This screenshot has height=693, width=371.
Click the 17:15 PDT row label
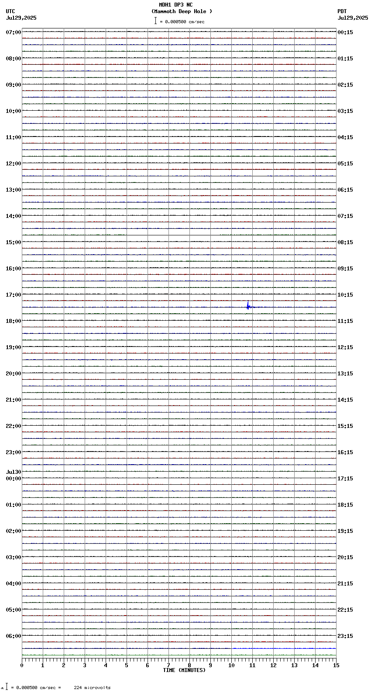pos(345,479)
